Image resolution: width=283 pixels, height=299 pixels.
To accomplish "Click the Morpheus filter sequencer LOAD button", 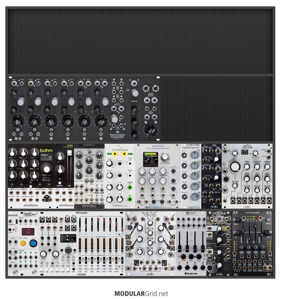I will click(x=173, y=171).
